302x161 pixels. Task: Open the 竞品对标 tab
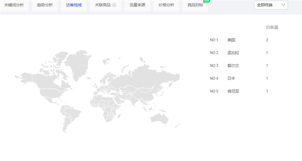click(195, 5)
